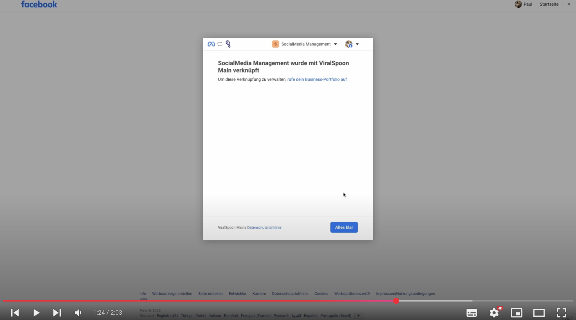Click the key icon in the dialog header

pyautogui.click(x=228, y=44)
